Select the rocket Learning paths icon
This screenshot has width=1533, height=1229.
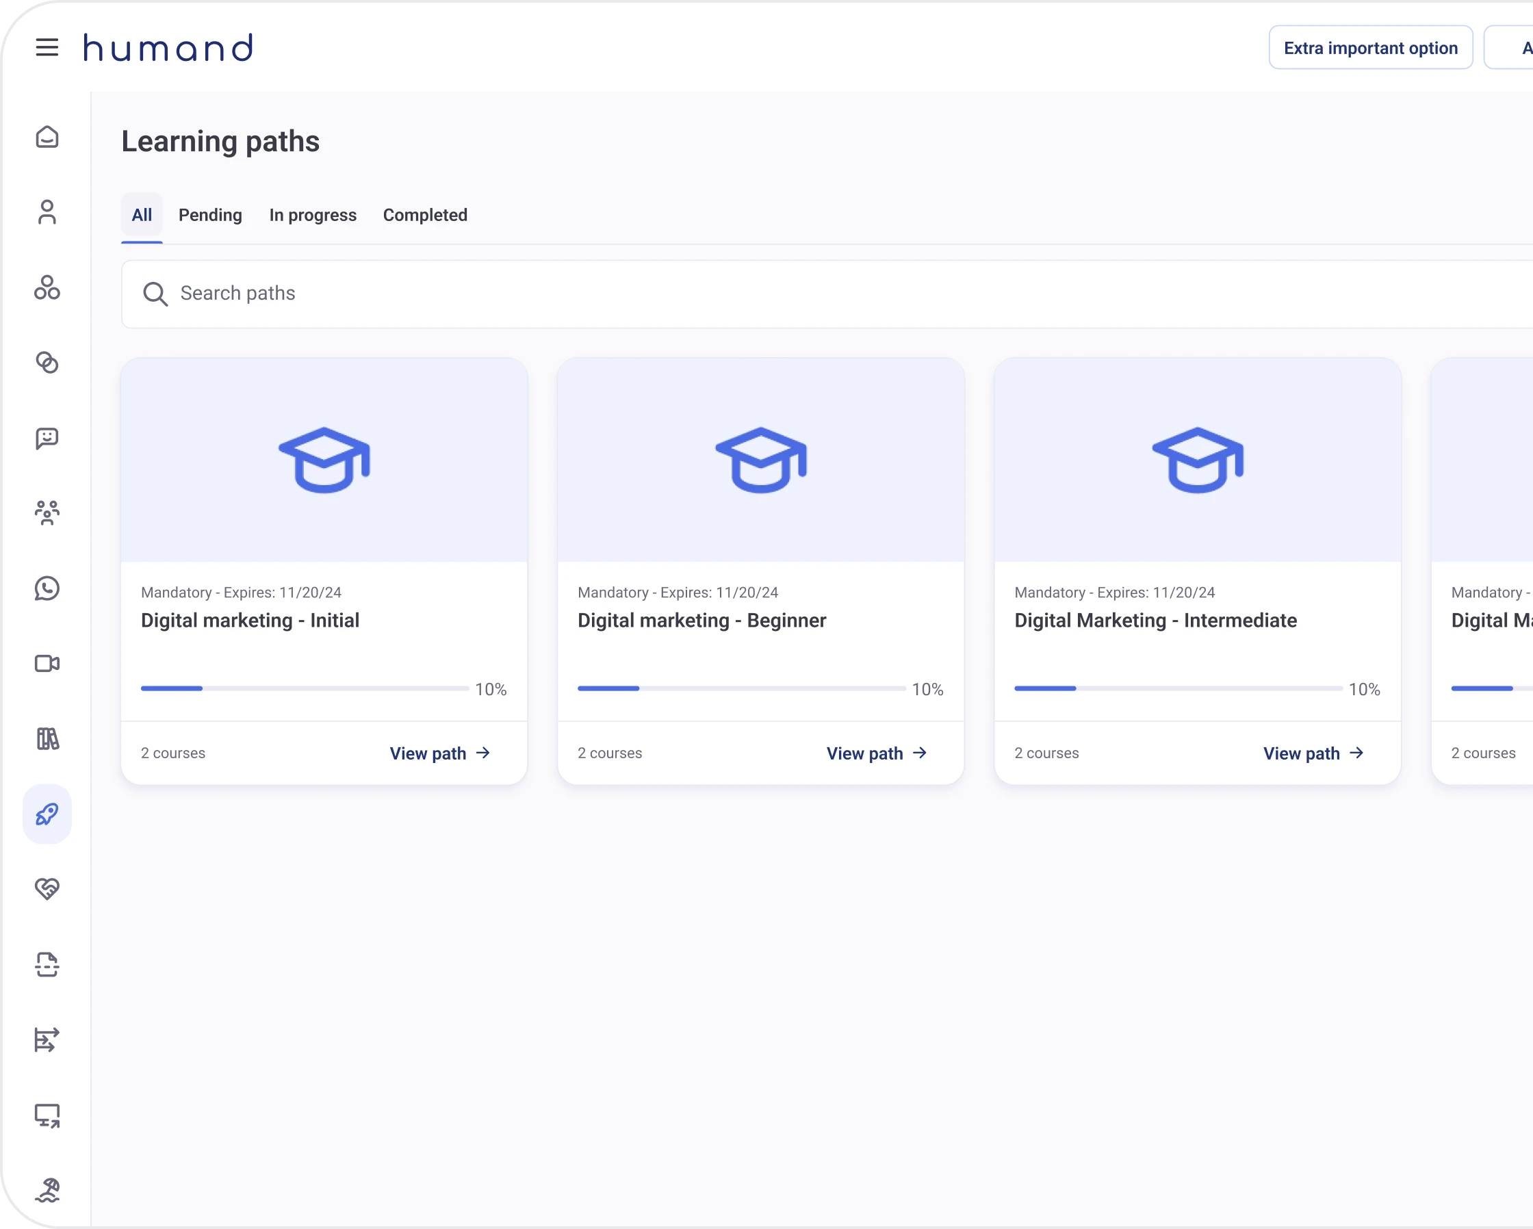[x=47, y=814]
